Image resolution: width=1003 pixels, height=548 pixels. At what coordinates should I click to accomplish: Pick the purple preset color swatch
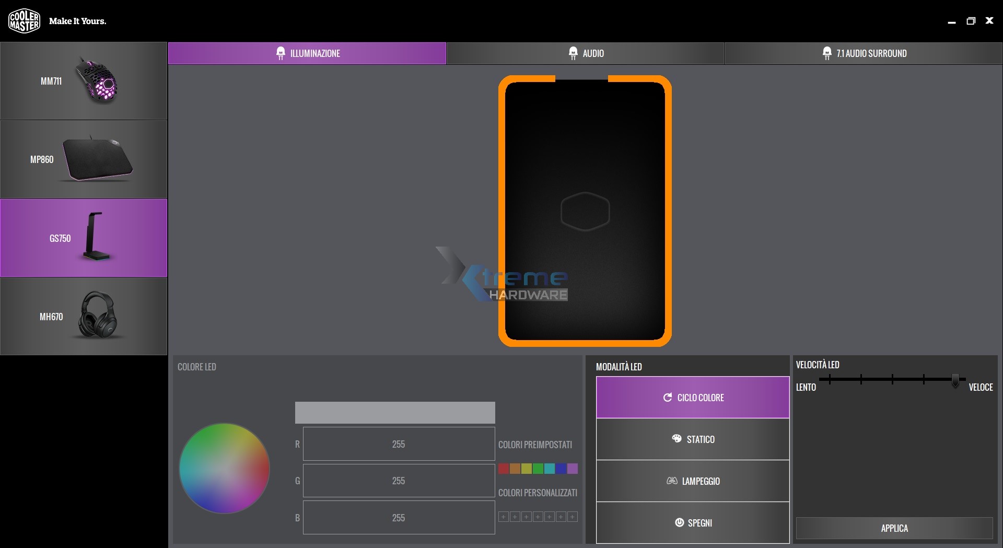(573, 469)
